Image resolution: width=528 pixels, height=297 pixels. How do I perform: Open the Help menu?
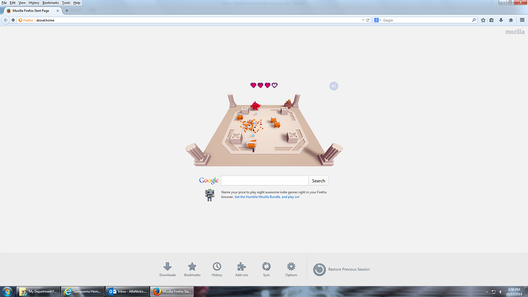click(77, 3)
